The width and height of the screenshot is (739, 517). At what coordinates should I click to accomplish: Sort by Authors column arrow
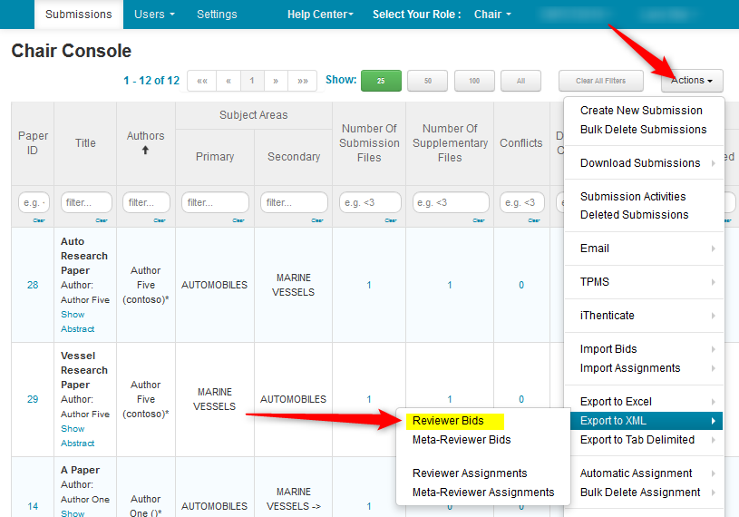tap(145, 150)
